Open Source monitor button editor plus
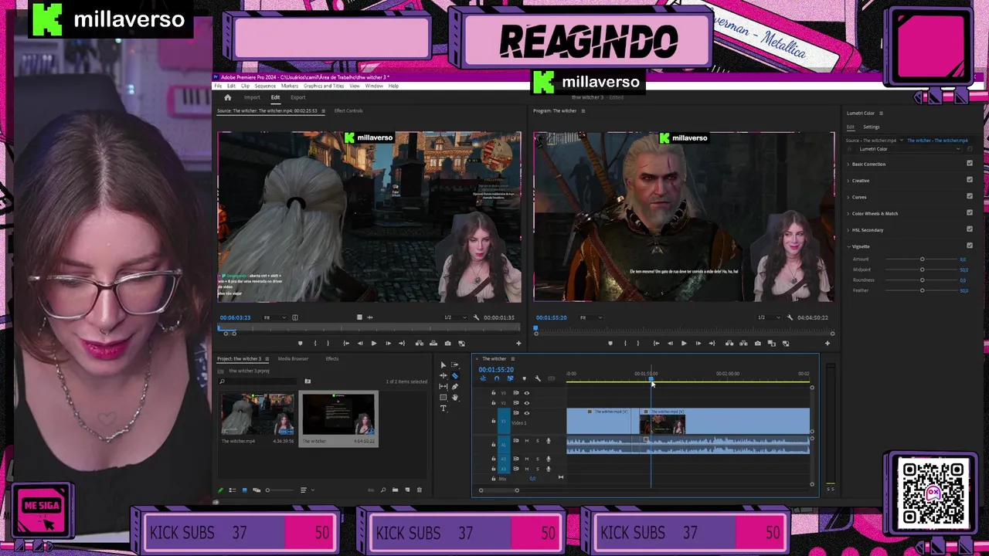The width and height of the screenshot is (989, 556). coord(518,343)
